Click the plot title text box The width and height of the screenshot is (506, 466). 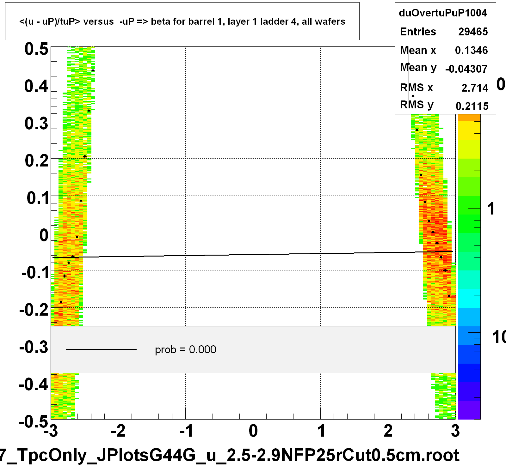pyautogui.click(x=182, y=21)
